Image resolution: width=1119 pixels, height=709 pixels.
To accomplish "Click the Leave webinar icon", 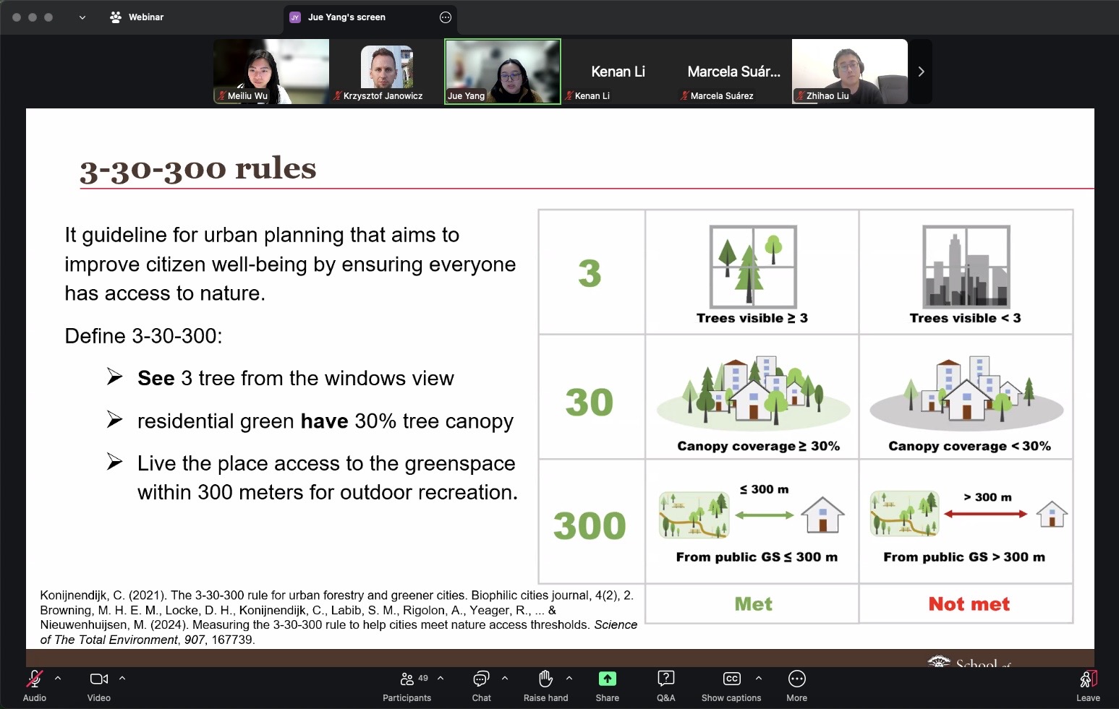I will pos(1088,679).
